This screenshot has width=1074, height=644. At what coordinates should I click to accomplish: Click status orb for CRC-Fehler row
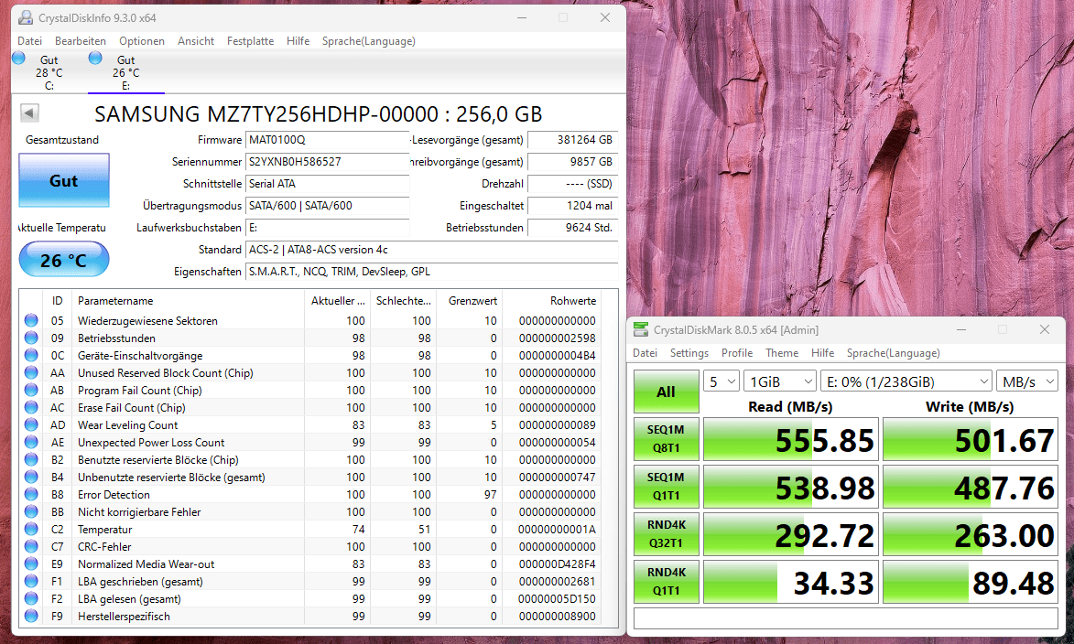(31, 546)
